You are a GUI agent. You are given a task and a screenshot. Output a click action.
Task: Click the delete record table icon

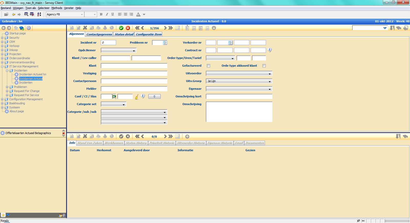(32, 14)
